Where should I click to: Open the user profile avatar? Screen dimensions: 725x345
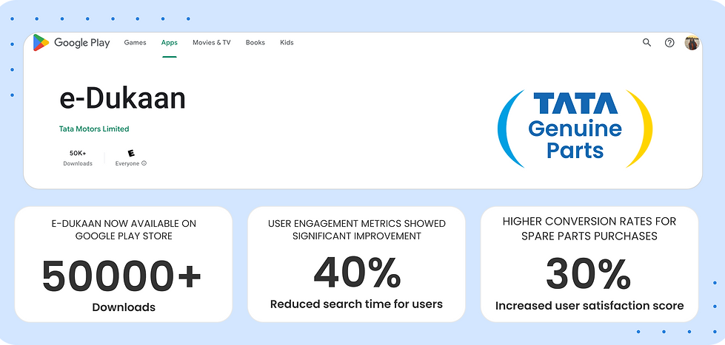pyautogui.click(x=692, y=43)
